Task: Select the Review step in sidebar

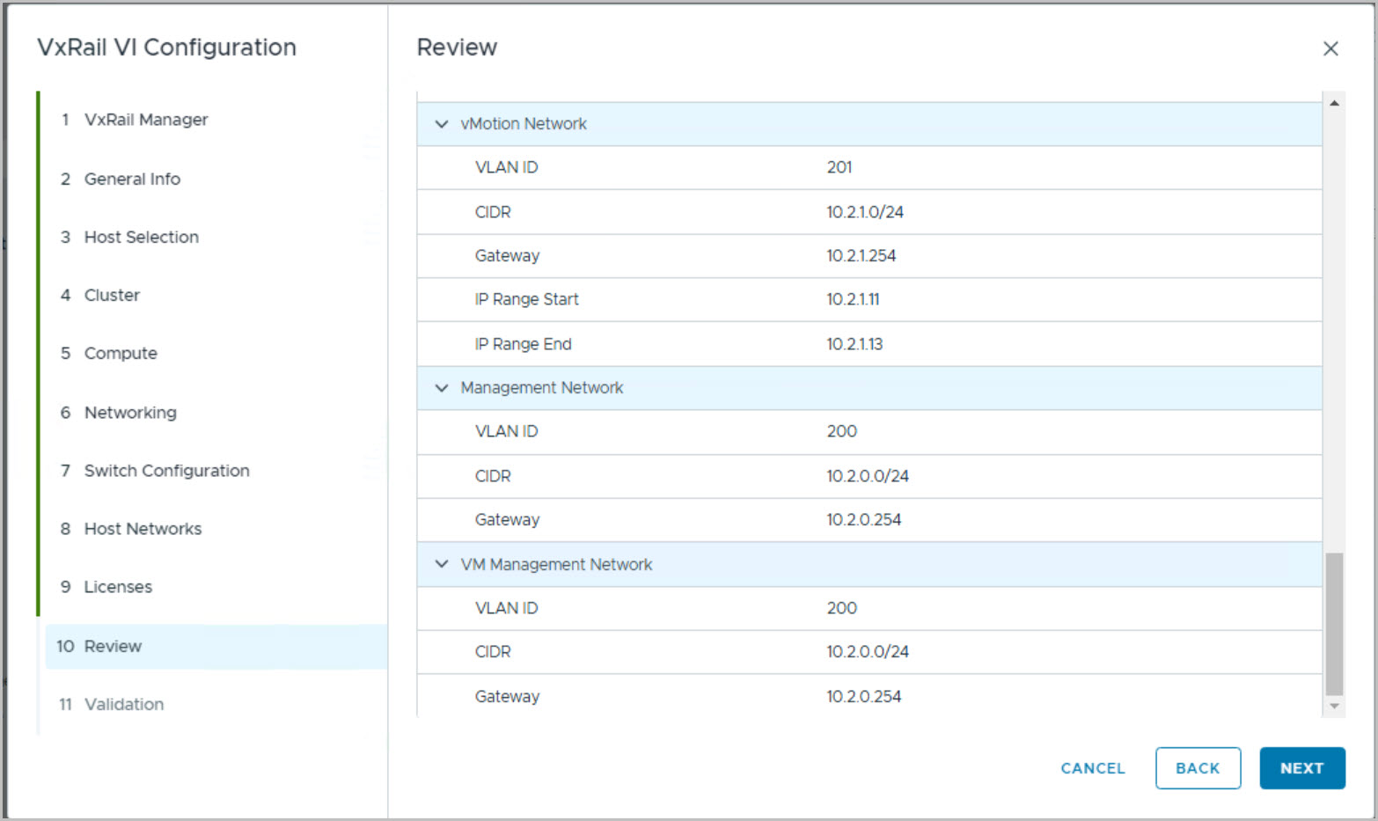Action: click(x=113, y=647)
